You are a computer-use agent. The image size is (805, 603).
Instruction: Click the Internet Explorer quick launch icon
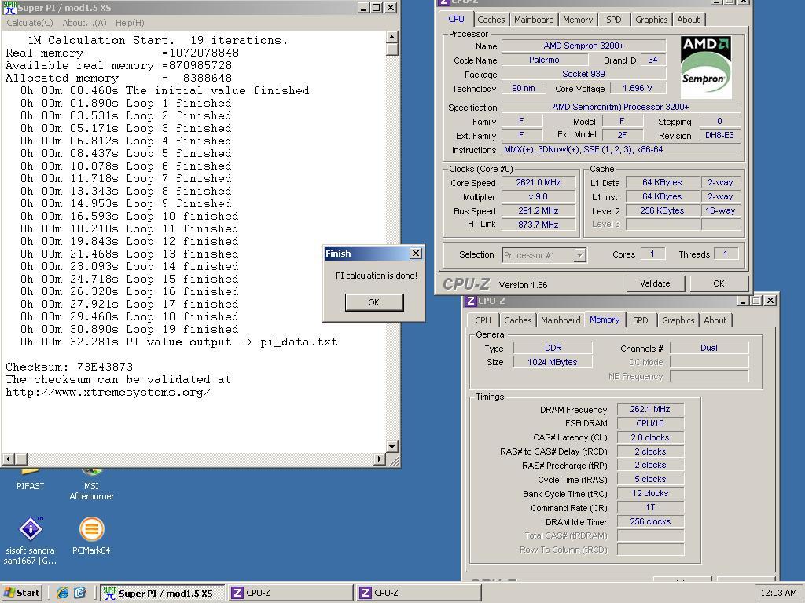point(63,593)
